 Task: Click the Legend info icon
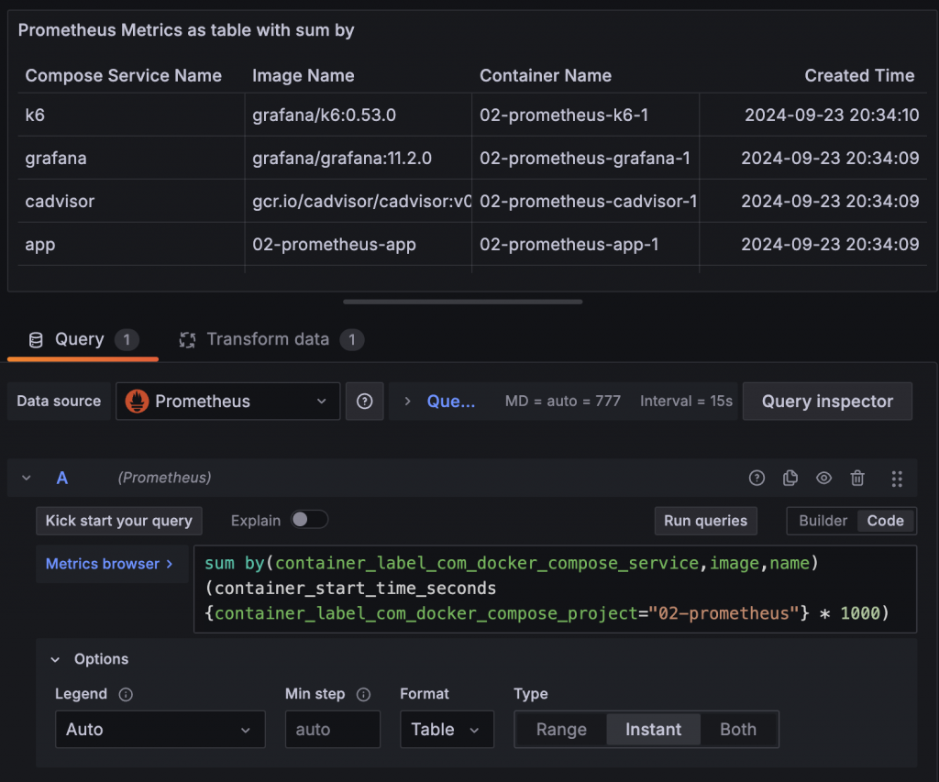coord(127,694)
